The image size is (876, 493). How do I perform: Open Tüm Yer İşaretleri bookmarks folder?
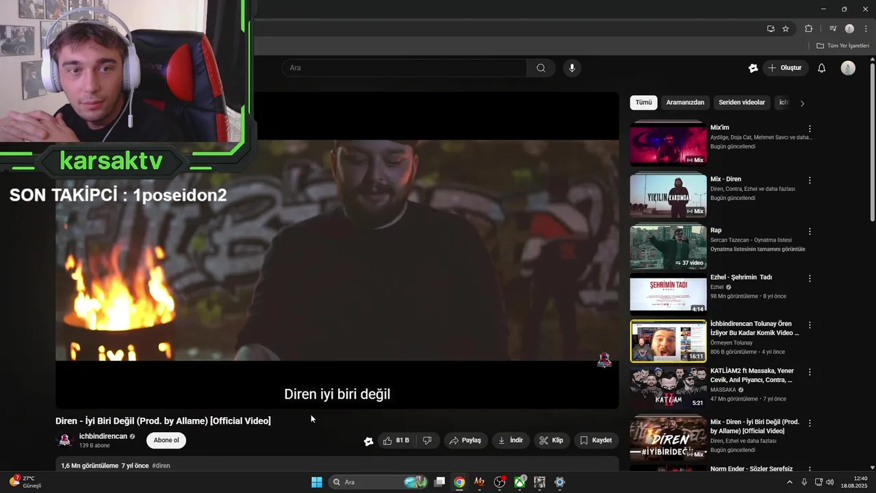[842, 46]
